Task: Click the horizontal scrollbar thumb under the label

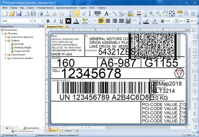Action: pos(138,127)
